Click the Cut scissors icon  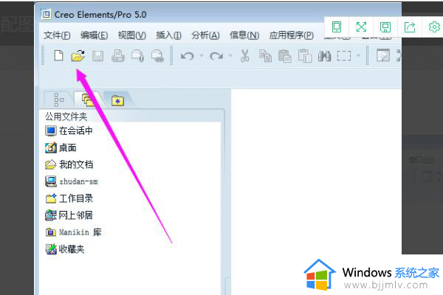[x=244, y=55]
